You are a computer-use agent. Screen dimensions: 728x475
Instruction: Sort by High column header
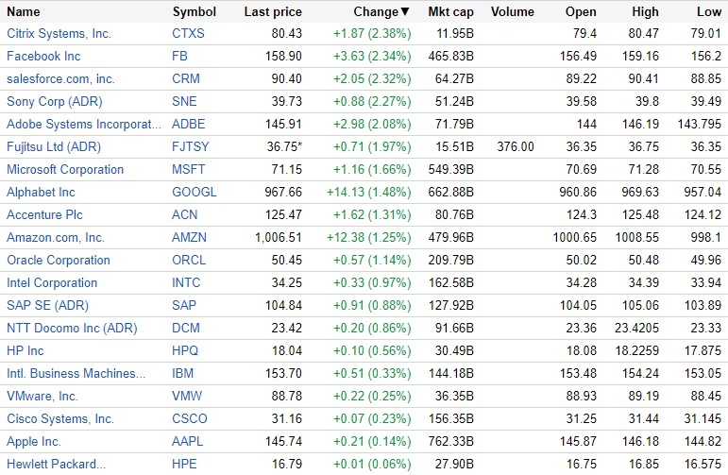coord(644,12)
